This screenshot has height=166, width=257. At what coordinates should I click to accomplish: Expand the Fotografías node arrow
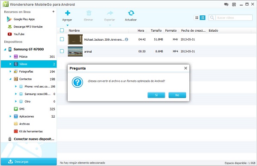pyautogui.click(x=10, y=71)
